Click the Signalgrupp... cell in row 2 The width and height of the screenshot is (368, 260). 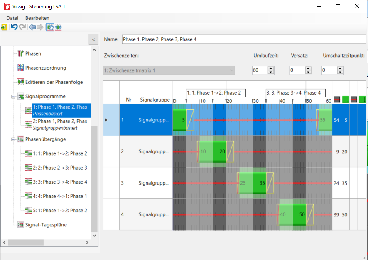[x=155, y=151]
